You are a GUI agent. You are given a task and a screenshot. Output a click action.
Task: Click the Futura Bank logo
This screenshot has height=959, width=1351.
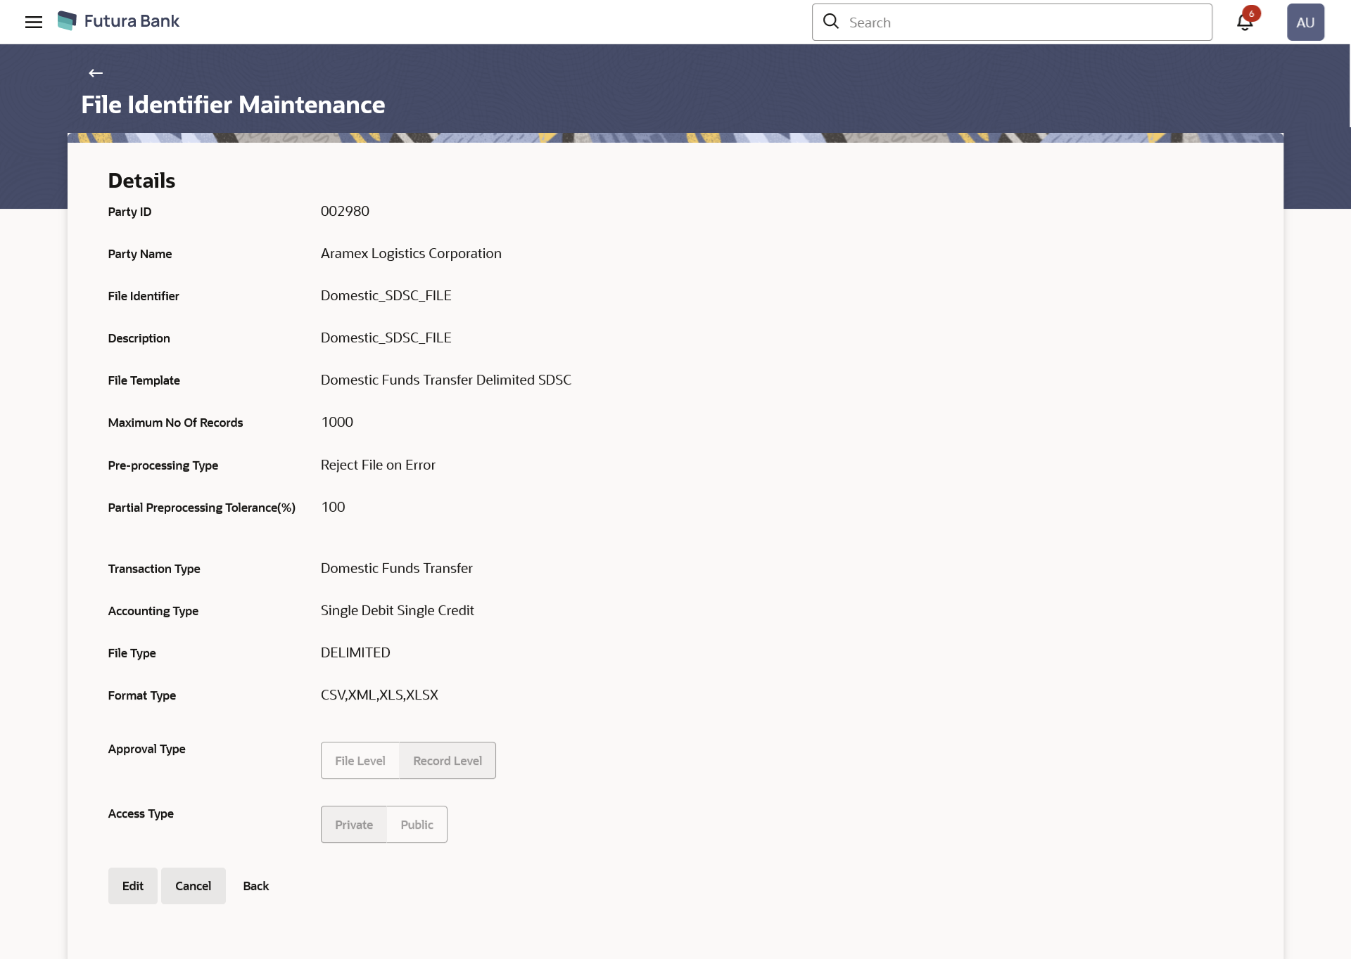(67, 21)
